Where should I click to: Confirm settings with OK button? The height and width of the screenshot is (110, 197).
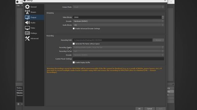point(139,109)
